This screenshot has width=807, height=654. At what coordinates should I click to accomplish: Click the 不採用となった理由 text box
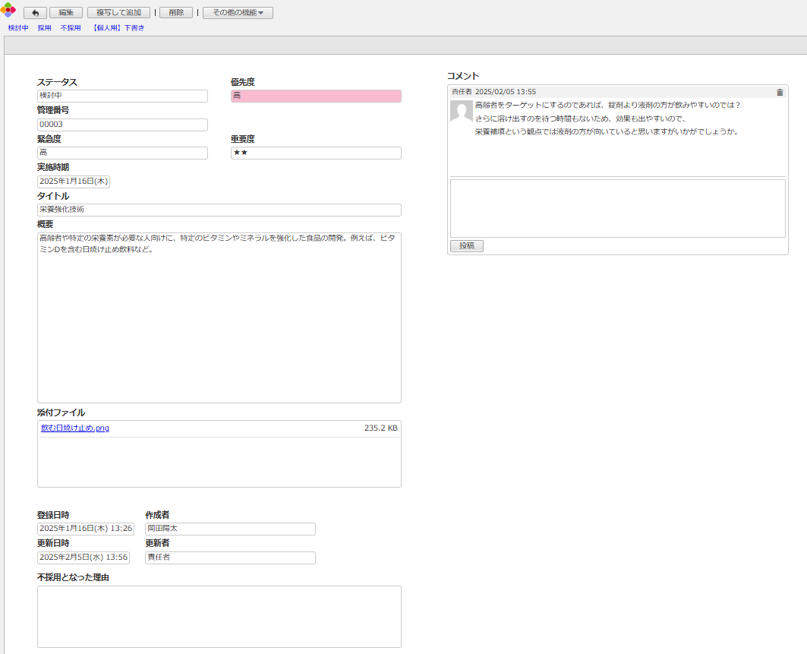point(219,616)
